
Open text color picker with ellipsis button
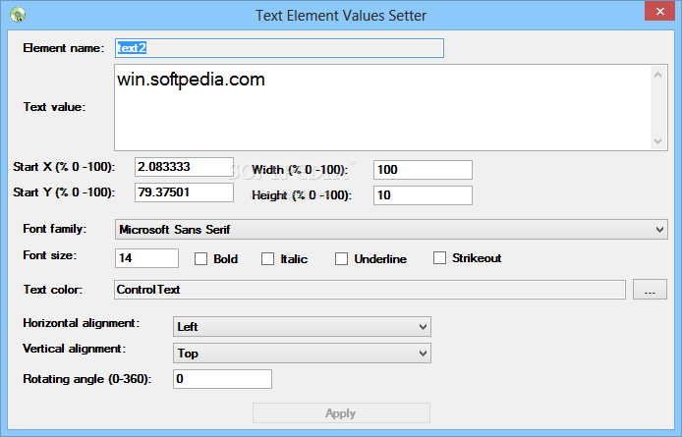point(650,290)
